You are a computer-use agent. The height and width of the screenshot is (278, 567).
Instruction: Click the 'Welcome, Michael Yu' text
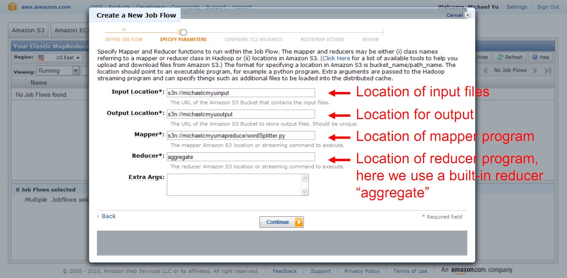pos(467,7)
